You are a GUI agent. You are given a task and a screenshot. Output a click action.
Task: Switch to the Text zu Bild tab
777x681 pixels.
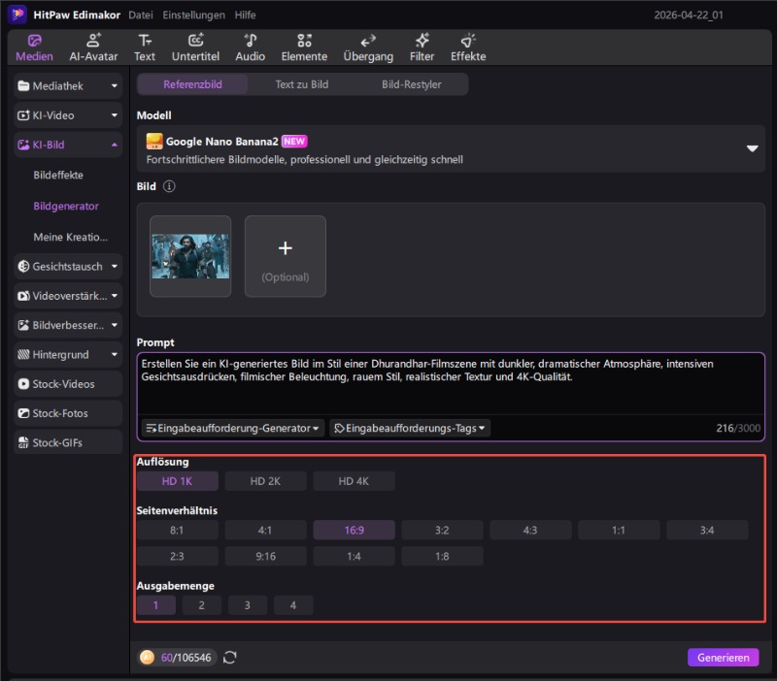point(301,84)
